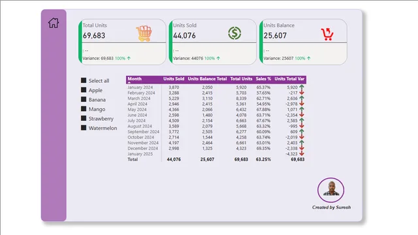Click 65.37% sales value for January 2024

pos(263,87)
